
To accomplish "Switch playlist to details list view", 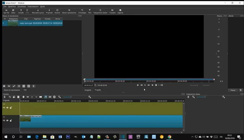I will point(19,86).
